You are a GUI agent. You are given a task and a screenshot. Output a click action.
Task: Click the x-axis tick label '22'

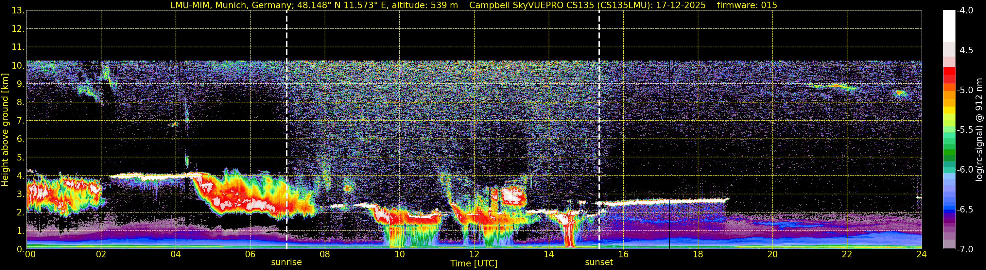tap(847, 254)
